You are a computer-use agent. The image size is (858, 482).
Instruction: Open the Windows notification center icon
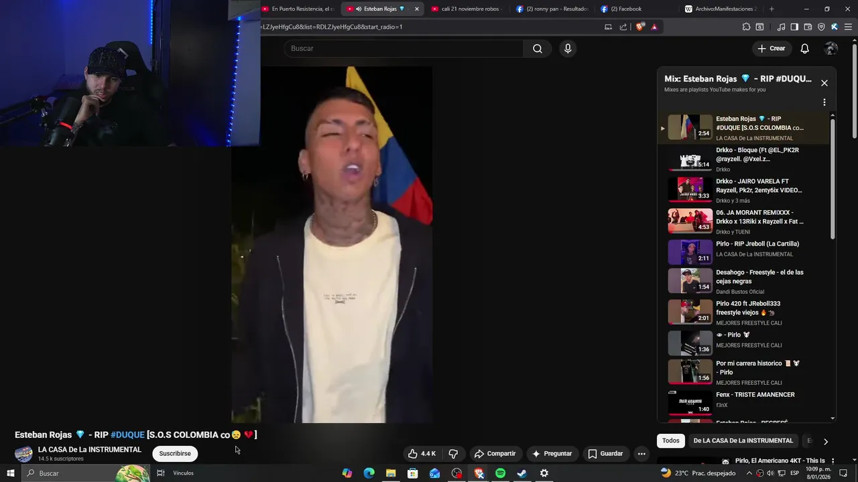point(844,473)
